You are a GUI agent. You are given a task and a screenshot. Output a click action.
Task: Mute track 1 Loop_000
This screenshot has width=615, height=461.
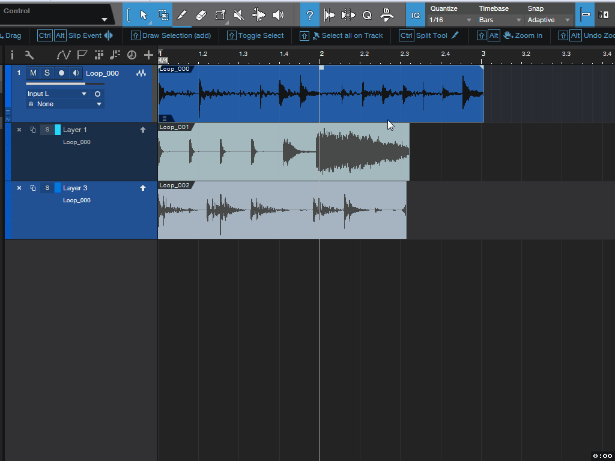[x=33, y=73]
